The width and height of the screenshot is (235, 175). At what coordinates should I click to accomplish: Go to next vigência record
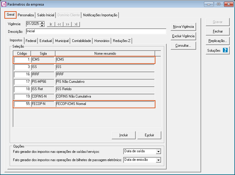[68, 24]
